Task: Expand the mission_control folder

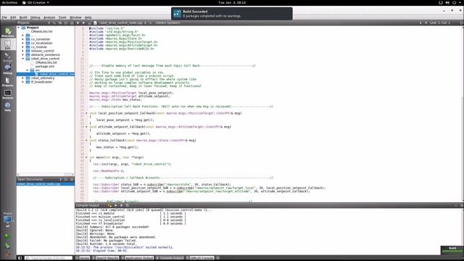Action: coord(22,51)
